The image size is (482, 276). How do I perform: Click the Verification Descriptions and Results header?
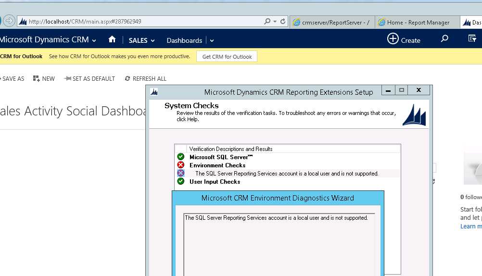coord(231,149)
